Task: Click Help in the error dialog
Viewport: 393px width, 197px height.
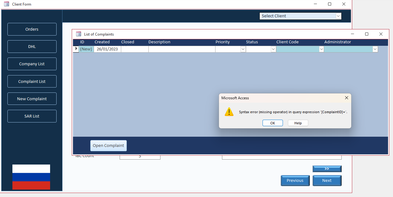Action: click(298, 123)
